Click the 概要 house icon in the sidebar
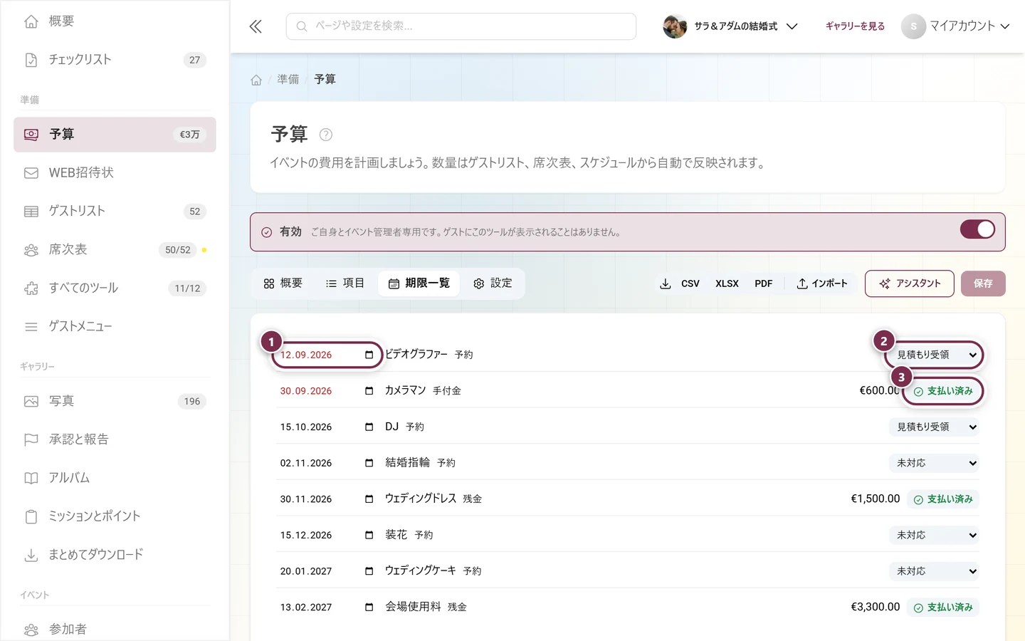 [31, 21]
